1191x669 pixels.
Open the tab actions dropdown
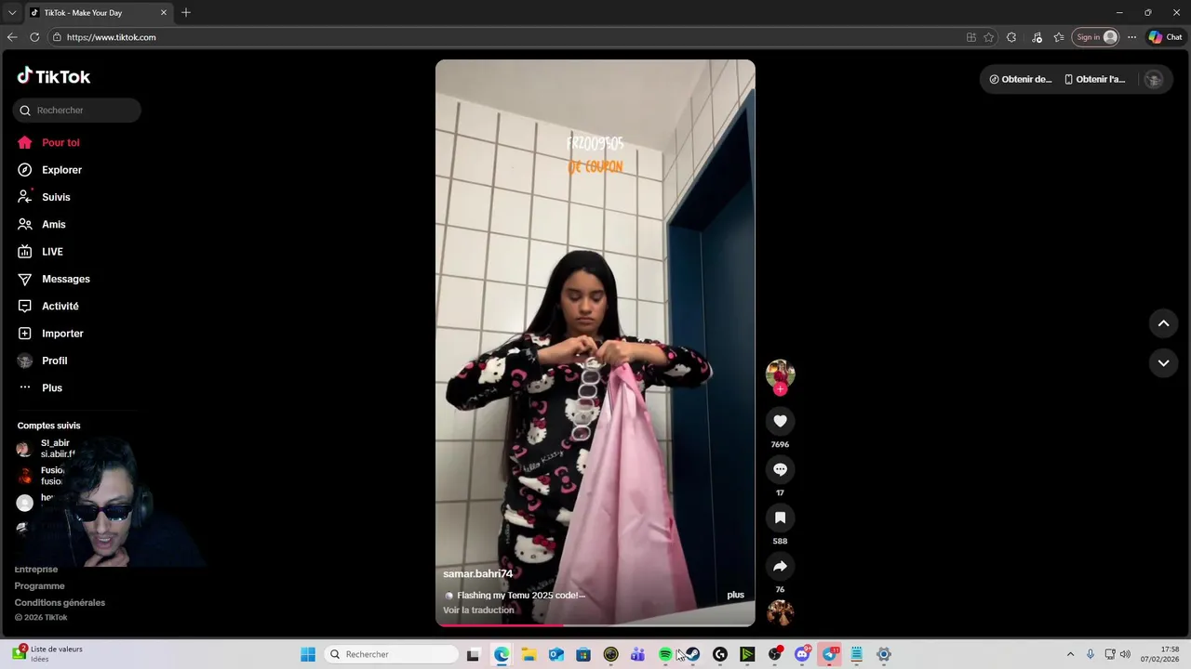[x=12, y=12]
